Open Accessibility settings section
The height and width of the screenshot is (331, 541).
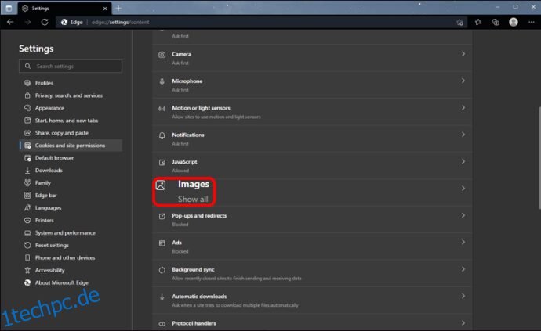tap(71, 270)
